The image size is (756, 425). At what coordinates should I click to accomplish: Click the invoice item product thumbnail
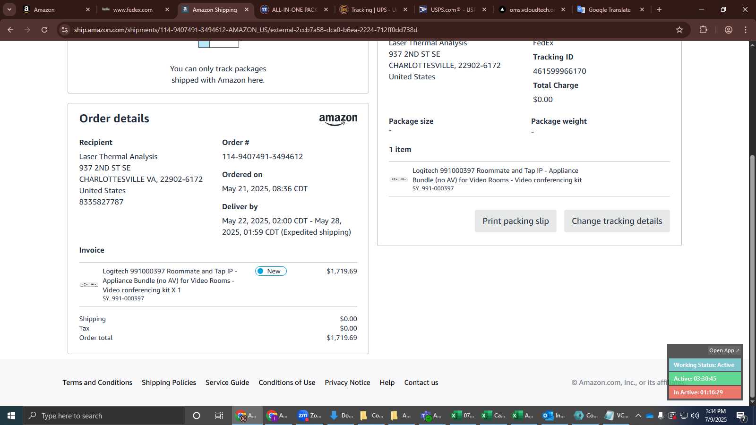(x=89, y=284)
